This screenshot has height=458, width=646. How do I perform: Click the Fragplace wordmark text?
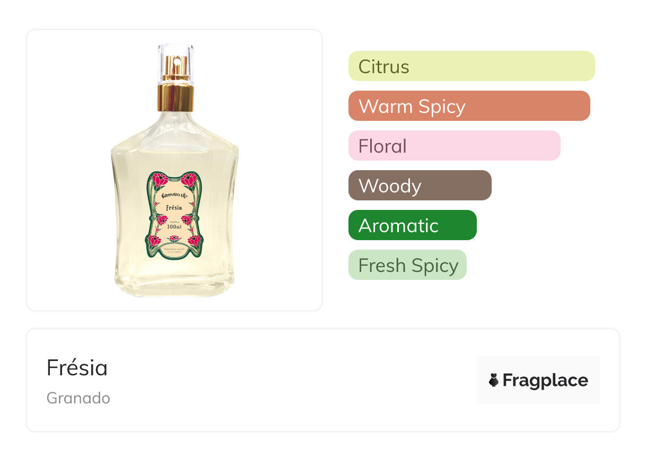(545, 380)
